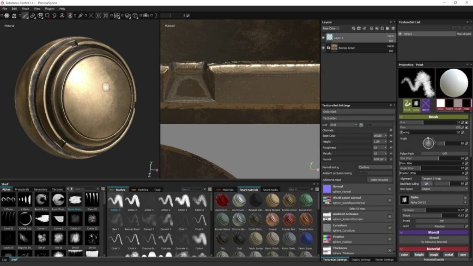
Task: Click the add mask icon in Layers
Action: click(359, 28)
